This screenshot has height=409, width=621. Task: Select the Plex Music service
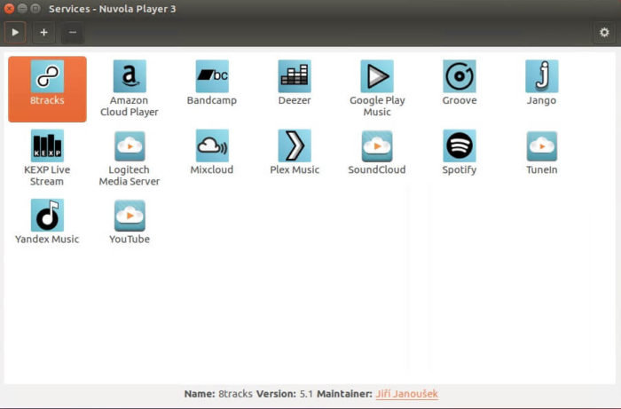pyautogui.click(x=295, y=146)
